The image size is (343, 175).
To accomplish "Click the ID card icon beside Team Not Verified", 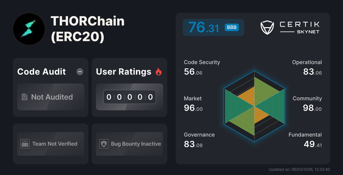I will pyautogui.click(x=25, y=144).
